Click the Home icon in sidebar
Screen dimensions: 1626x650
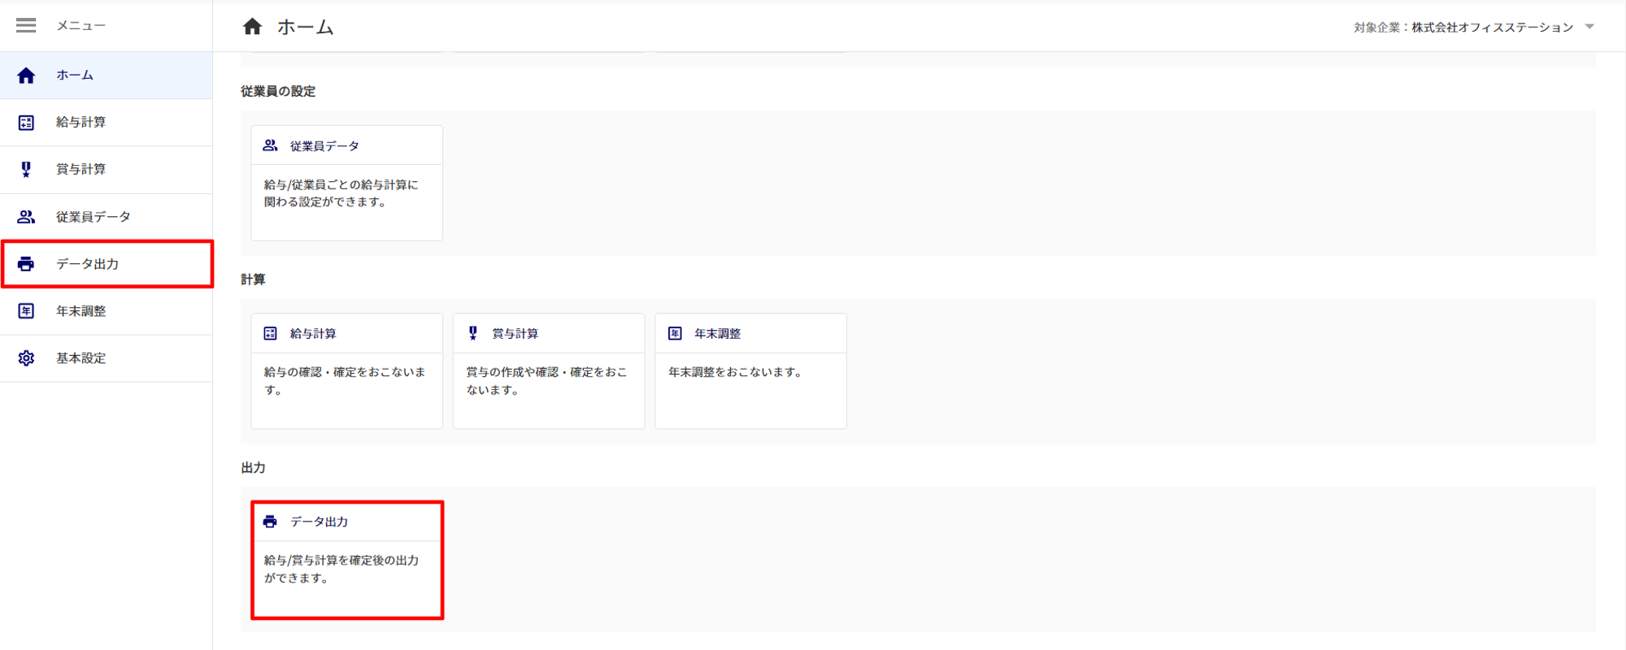(26, 76)
